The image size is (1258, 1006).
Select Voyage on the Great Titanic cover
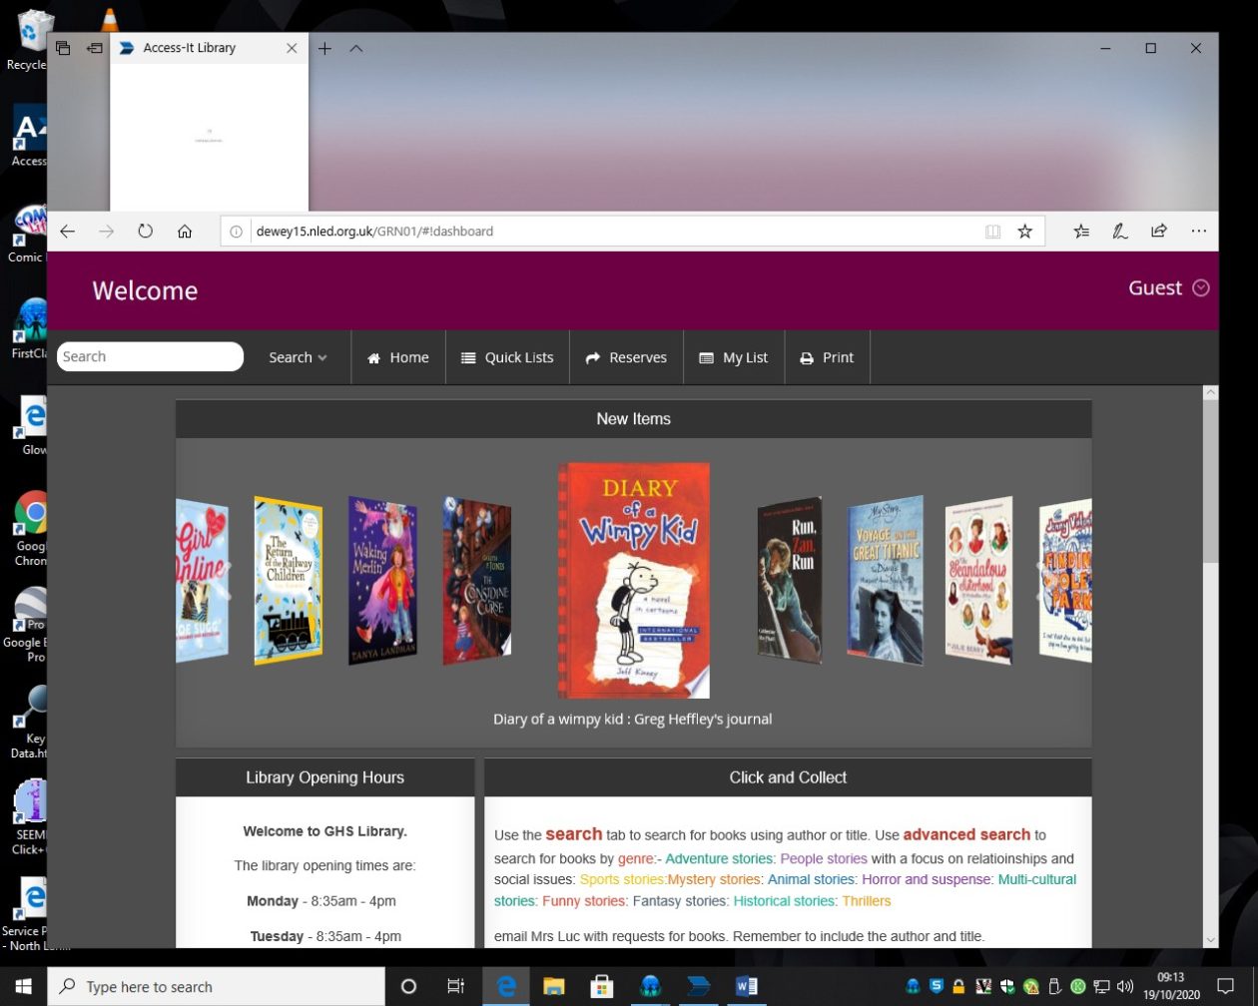click(x=886, y=580)
